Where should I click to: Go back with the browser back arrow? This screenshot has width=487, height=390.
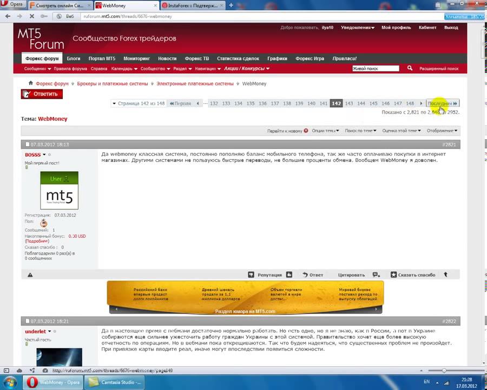tap(8, 16)
